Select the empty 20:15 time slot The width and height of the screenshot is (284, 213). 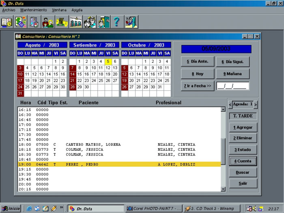point(119,189)
